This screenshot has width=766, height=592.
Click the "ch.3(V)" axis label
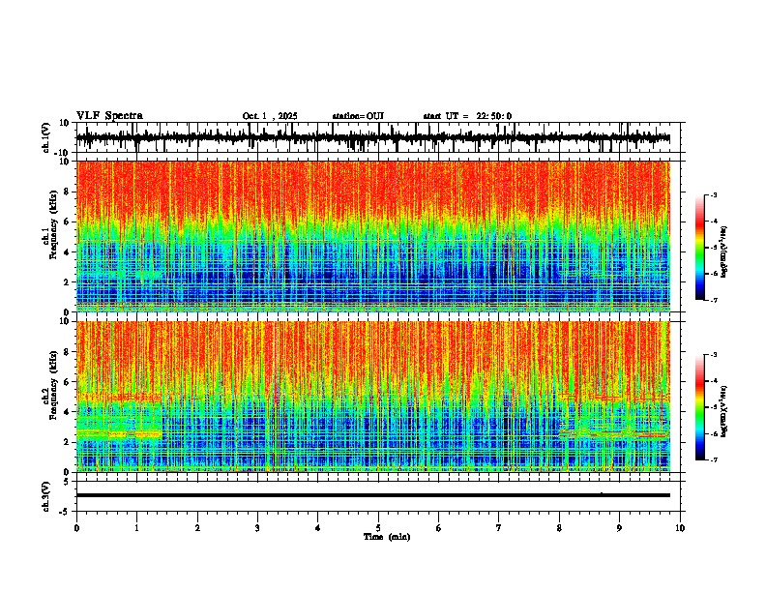(x=46, y=496)
